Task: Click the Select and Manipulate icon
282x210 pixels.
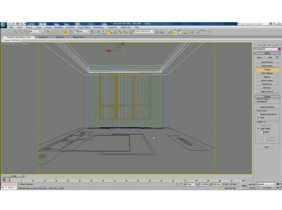Action: [98, 32]
